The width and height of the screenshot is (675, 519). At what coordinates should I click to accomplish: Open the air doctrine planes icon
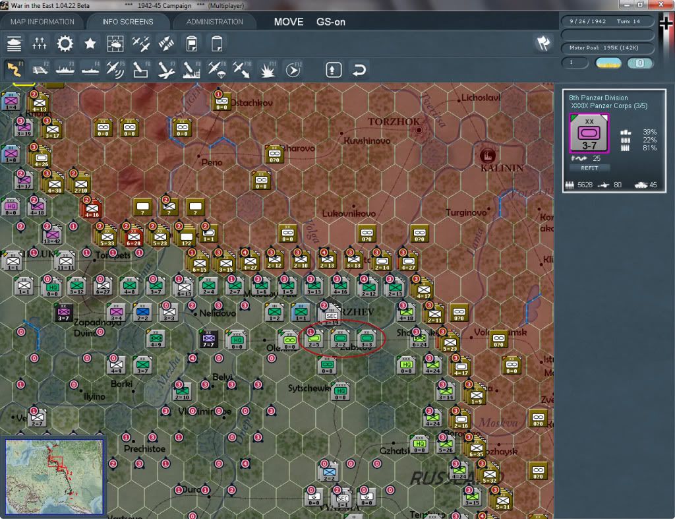[141, 44]
